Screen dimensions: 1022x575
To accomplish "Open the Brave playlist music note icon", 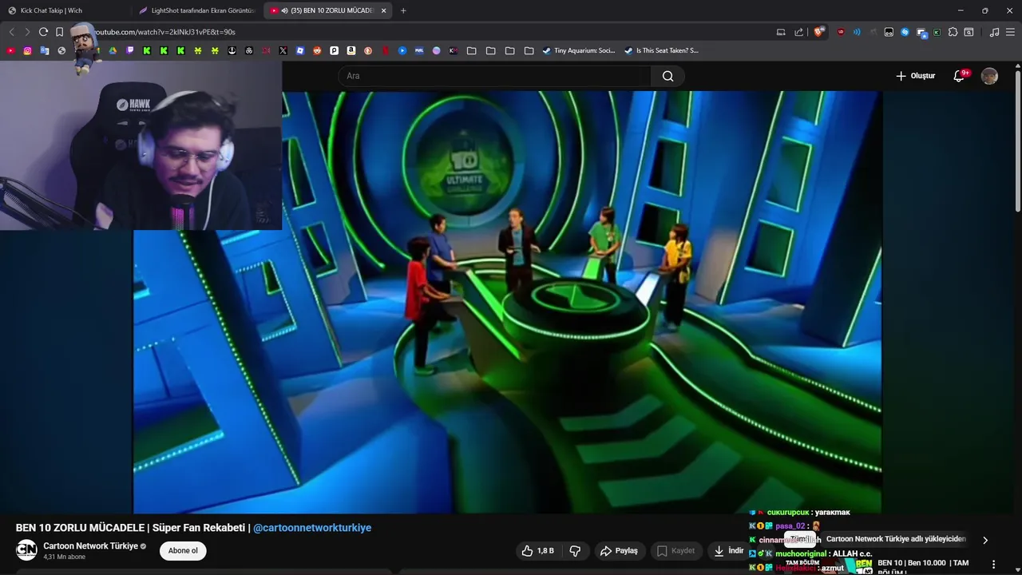I will 994,32.
